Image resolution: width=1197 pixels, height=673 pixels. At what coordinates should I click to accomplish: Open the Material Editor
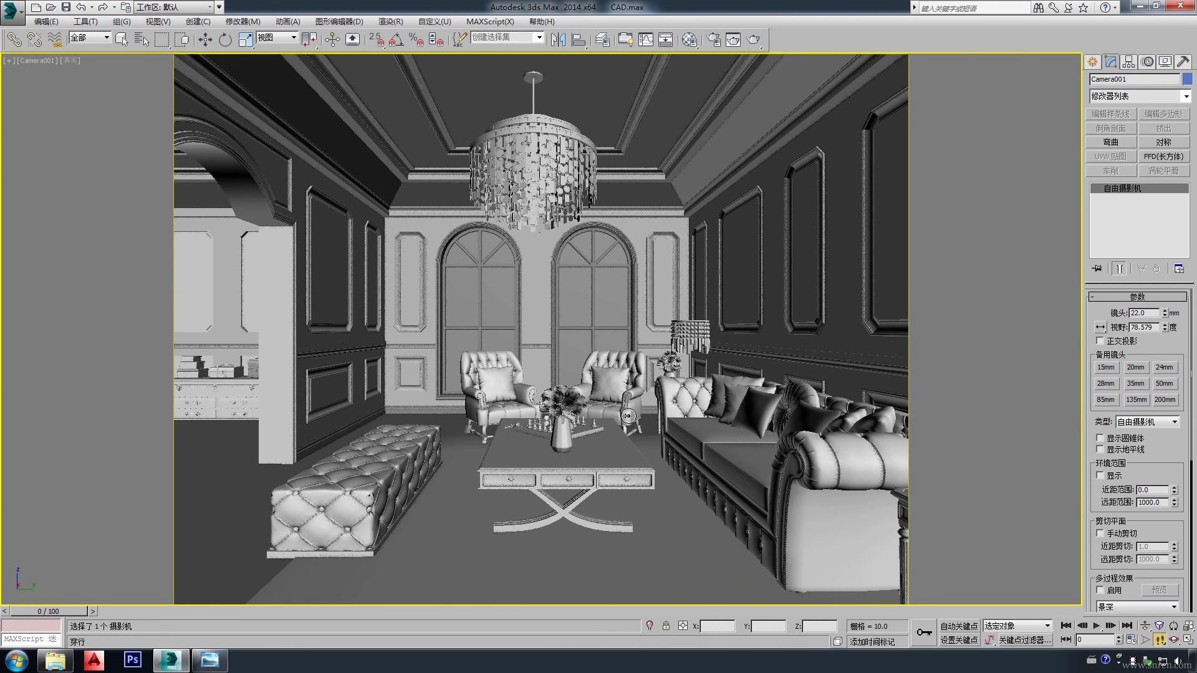pos(689,40)
